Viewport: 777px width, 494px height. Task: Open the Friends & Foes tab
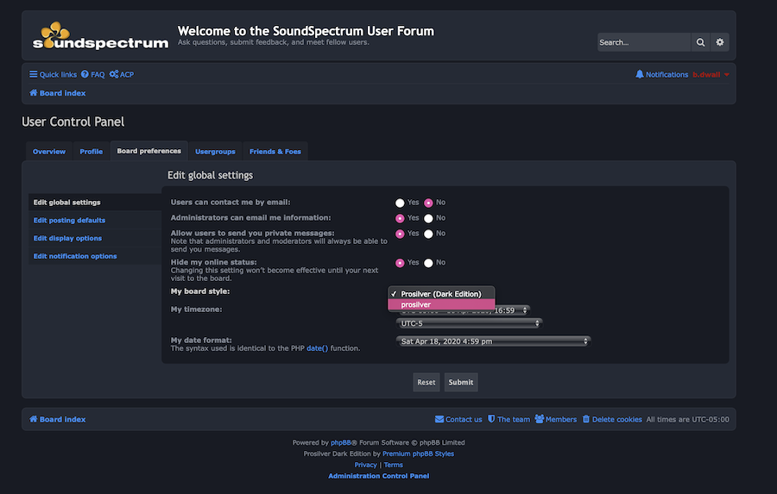[x=275, y=152]
